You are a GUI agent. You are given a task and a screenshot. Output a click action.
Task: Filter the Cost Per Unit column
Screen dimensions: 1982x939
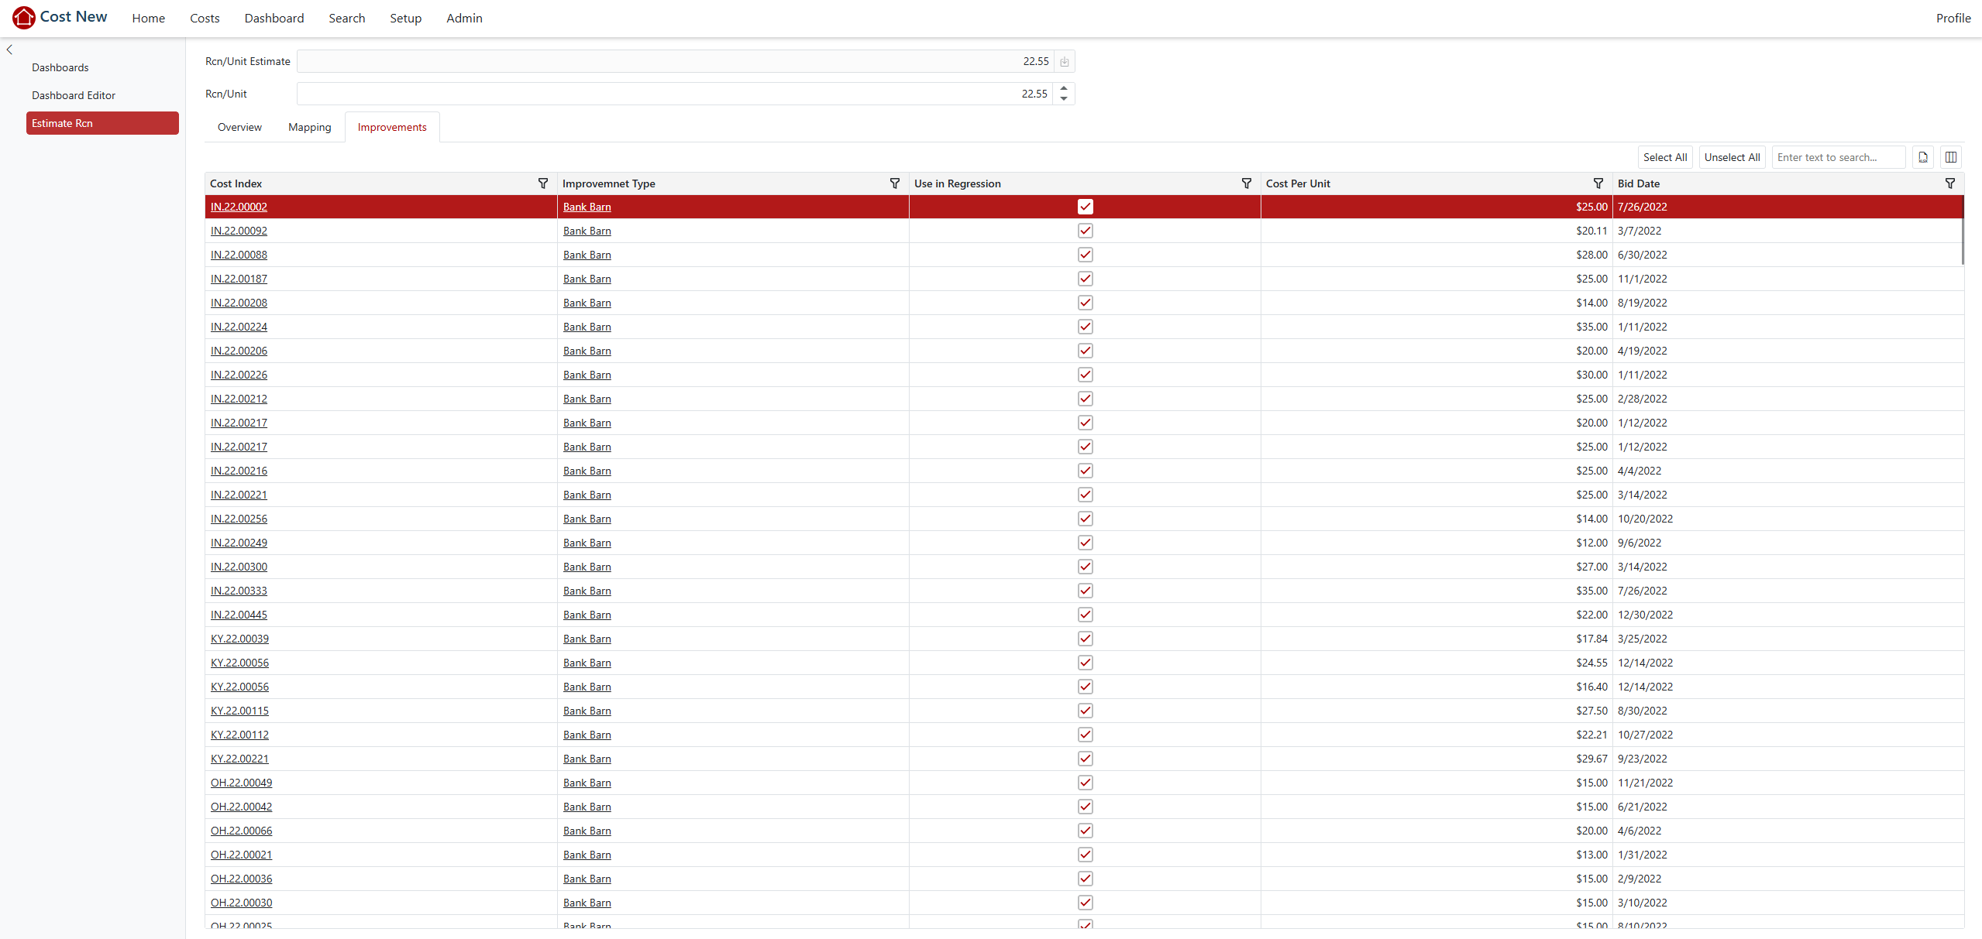coord(1598,183)
